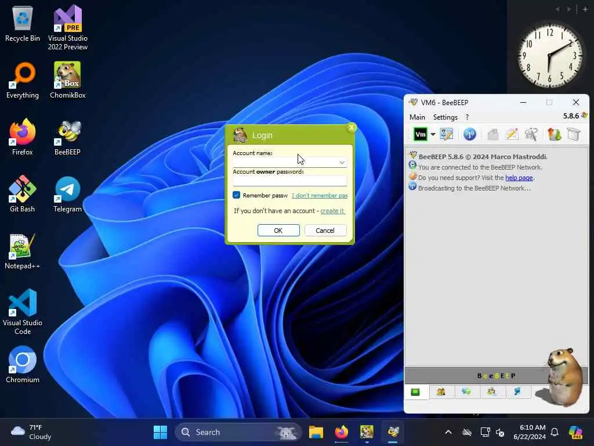Click the Account name combo box field
Viewport: 594px width, 446px height.
(289, 162)
